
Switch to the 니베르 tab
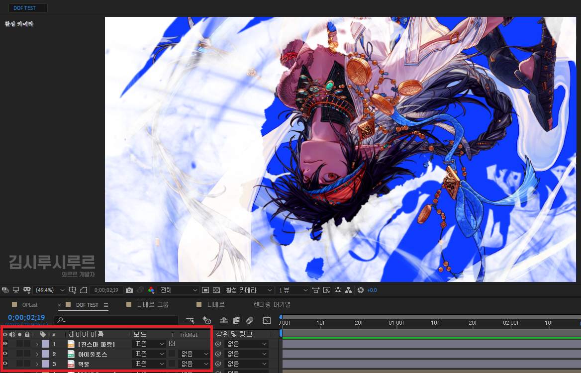tap(216, 304)
